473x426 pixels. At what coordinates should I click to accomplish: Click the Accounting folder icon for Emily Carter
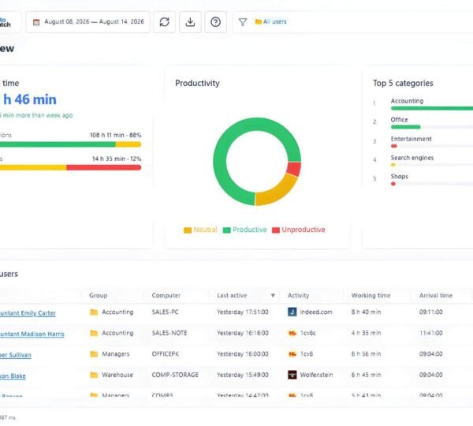pos(94,312)
